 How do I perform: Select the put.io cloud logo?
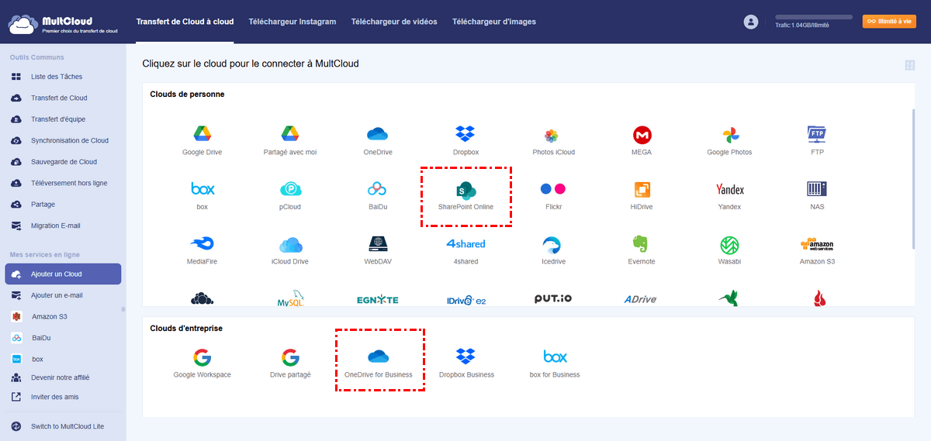tap(553, 299)
